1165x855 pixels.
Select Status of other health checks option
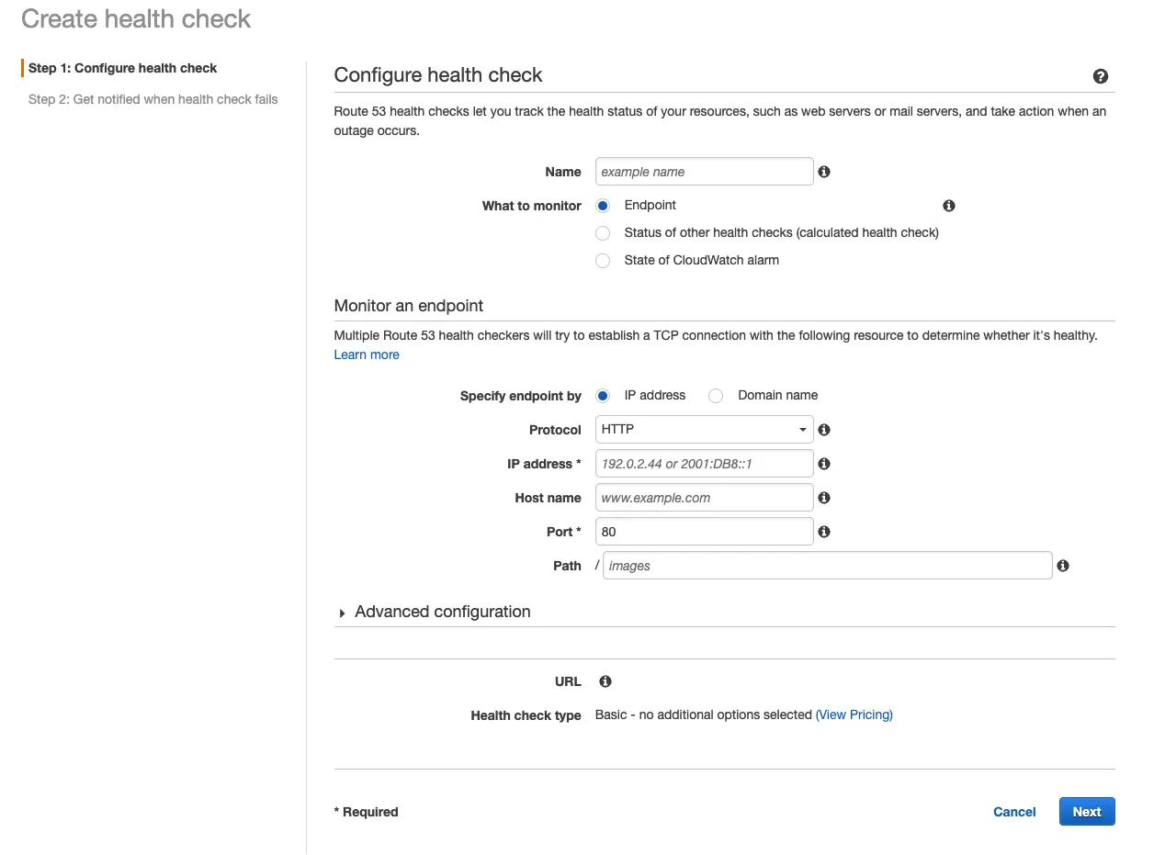click(x=603, y=233)
